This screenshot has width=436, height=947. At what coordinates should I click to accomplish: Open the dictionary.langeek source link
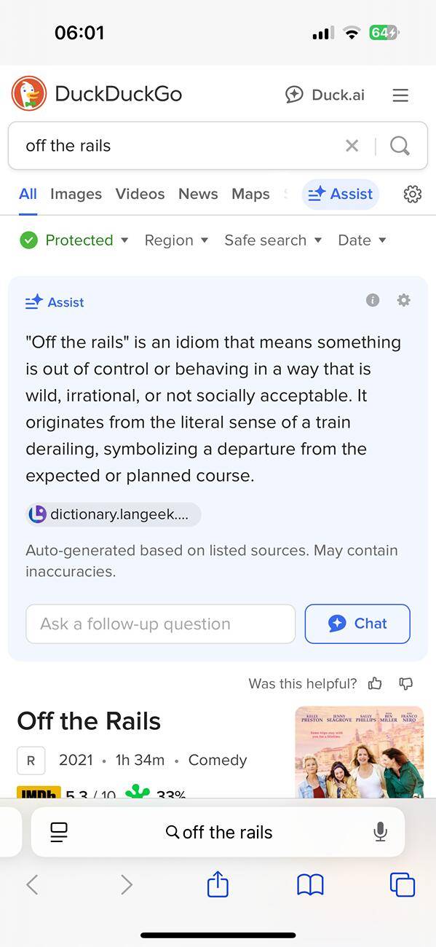click(x=114, y=514)
